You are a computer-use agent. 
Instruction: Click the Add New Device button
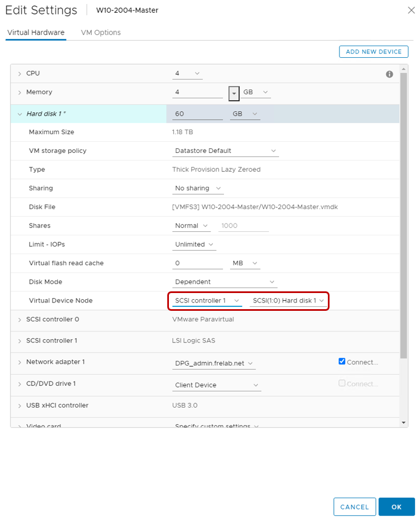click(373, 52)
